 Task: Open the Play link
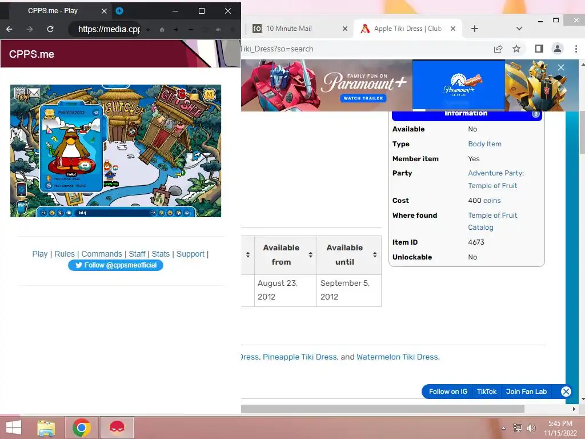coord(40,254)
